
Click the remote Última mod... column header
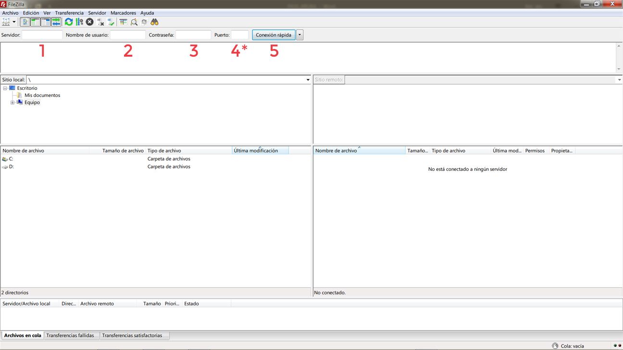[x=508, y=151]
